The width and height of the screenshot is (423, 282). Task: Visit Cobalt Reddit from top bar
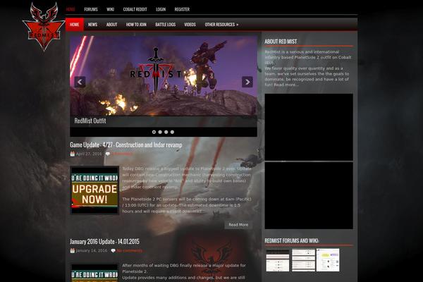pyautogui.click(x=135, y=9)
